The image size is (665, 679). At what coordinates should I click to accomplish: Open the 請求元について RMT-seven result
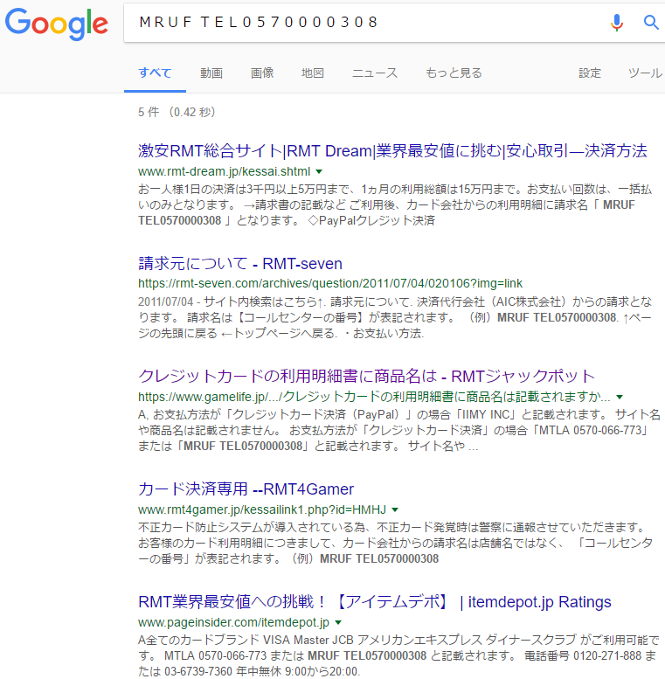coord(240,264)
